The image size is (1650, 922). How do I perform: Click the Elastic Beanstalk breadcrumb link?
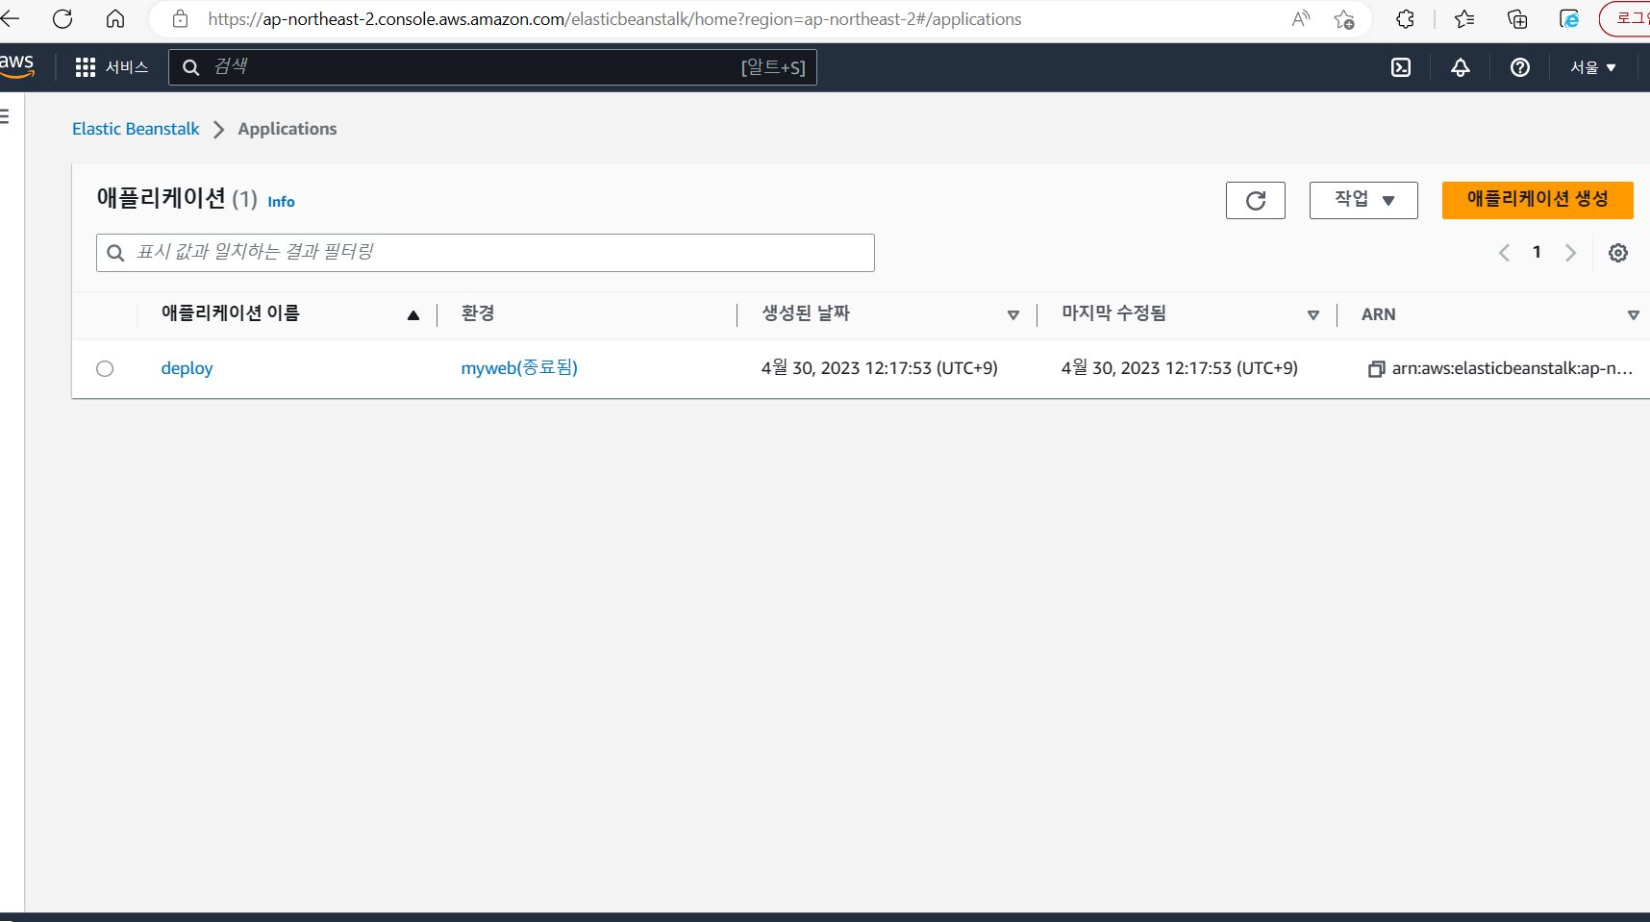click(x=136, y=129)
